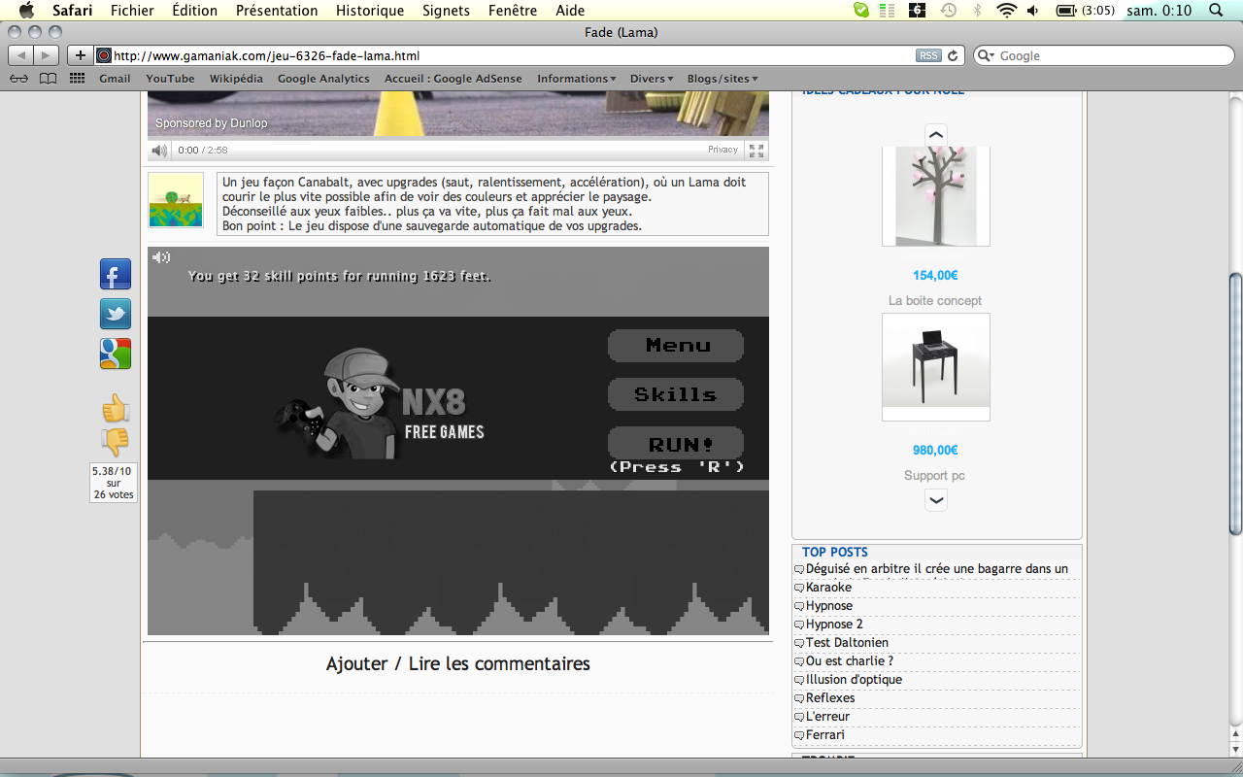
Task: Expand the Blogs/sites bookmarks folder
Action: pyautogui.click(x=722, y=79)
